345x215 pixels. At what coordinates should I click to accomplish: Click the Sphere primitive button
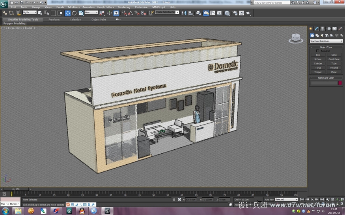[x=318, y=59]
